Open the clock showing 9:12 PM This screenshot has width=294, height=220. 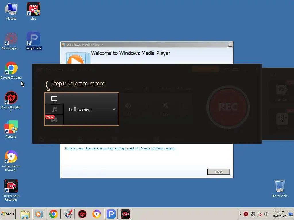click(279, 214)
